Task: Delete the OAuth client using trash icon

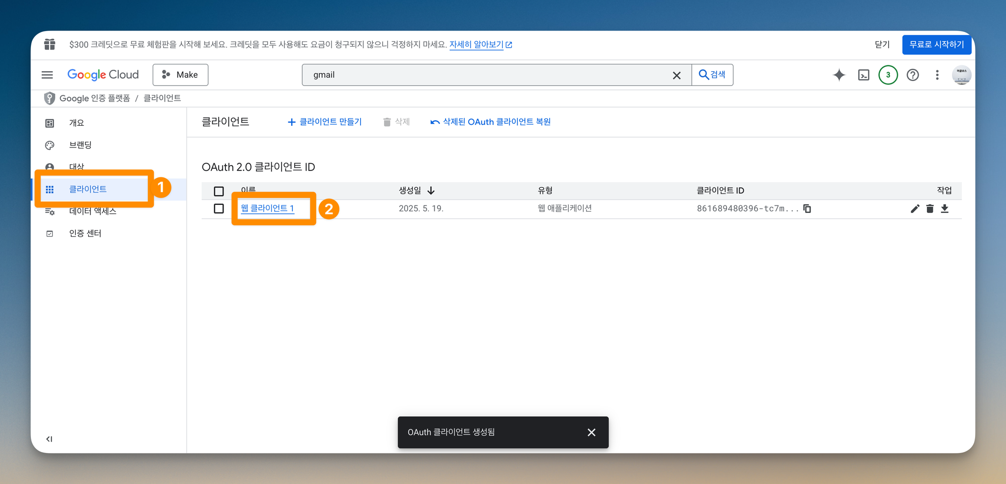Action: 930,209
